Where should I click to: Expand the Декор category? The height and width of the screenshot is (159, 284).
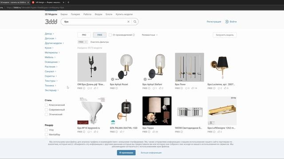pyautogui.click(x=49, y=34)
